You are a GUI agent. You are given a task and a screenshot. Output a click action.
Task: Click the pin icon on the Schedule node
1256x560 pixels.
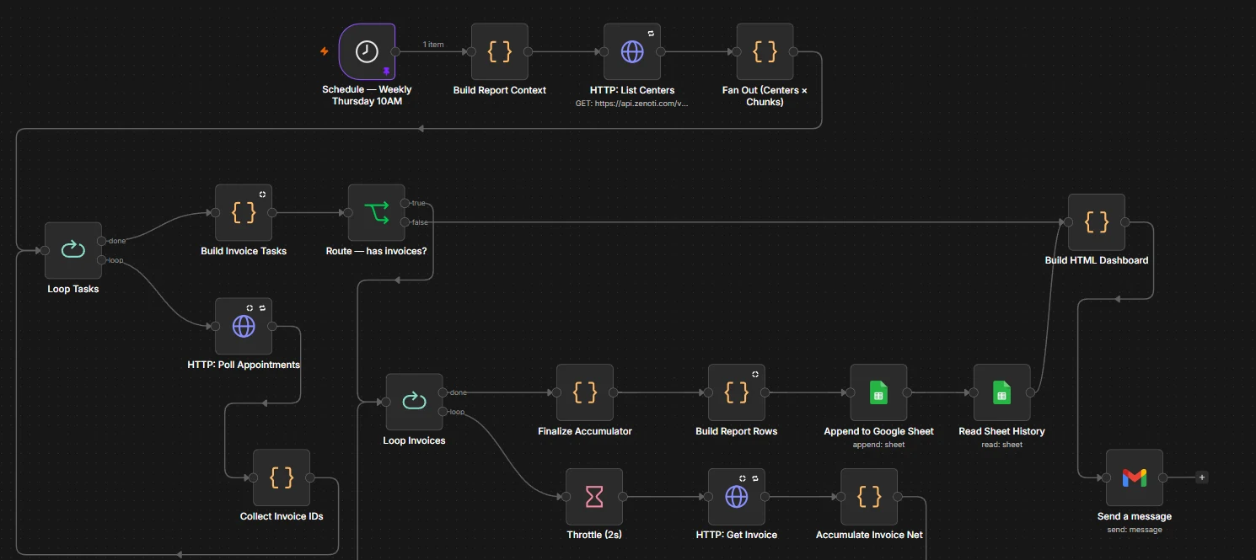(x=386, y=72)
